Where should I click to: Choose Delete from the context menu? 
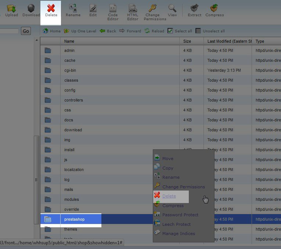click(x=169, y=196)
